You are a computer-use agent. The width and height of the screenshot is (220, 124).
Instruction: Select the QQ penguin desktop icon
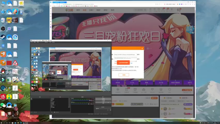[3, 71]
